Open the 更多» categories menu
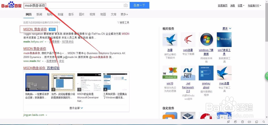 pos(124,14)
